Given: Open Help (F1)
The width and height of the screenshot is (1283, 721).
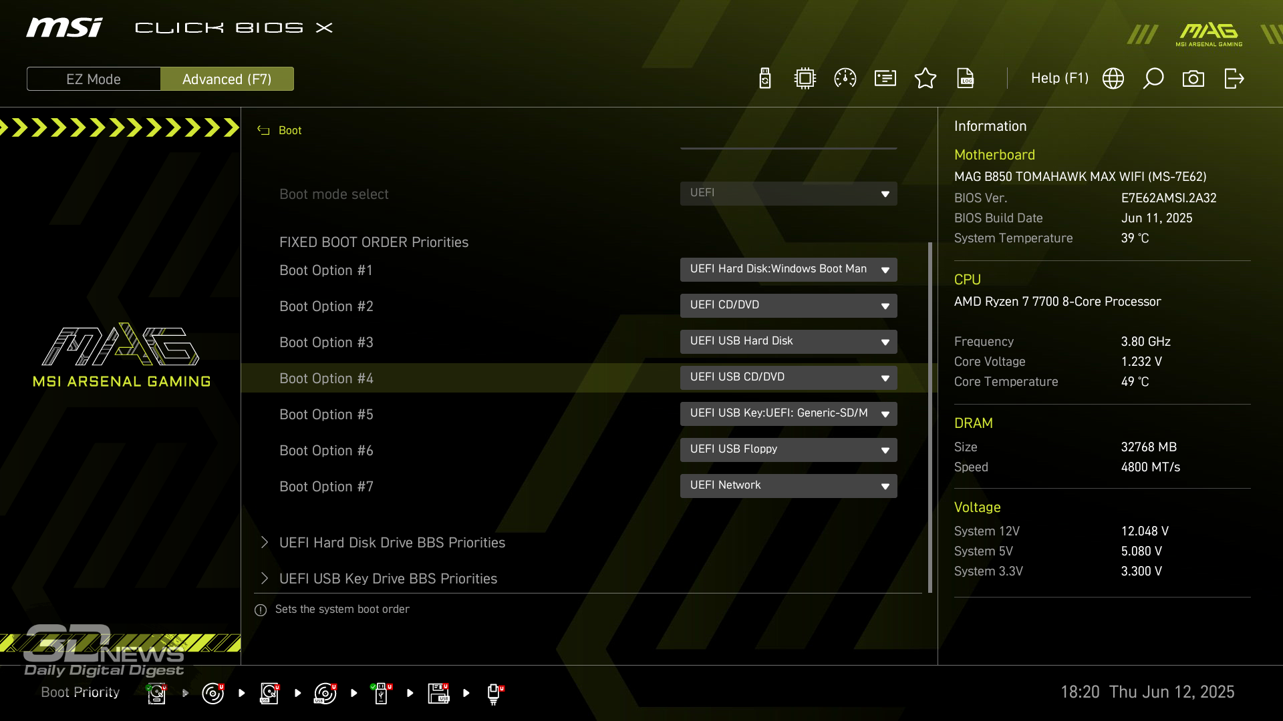Looking at the screenshot, I should (1060, 78).
